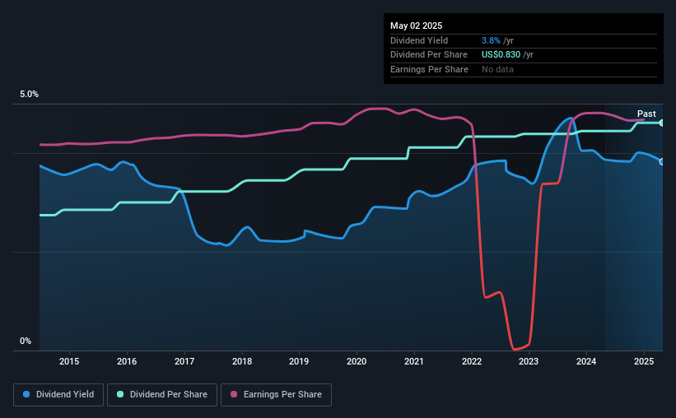Click the 2020 x-axis label
Viewport: 676px width, 418px height.
(x=357, y=361)
